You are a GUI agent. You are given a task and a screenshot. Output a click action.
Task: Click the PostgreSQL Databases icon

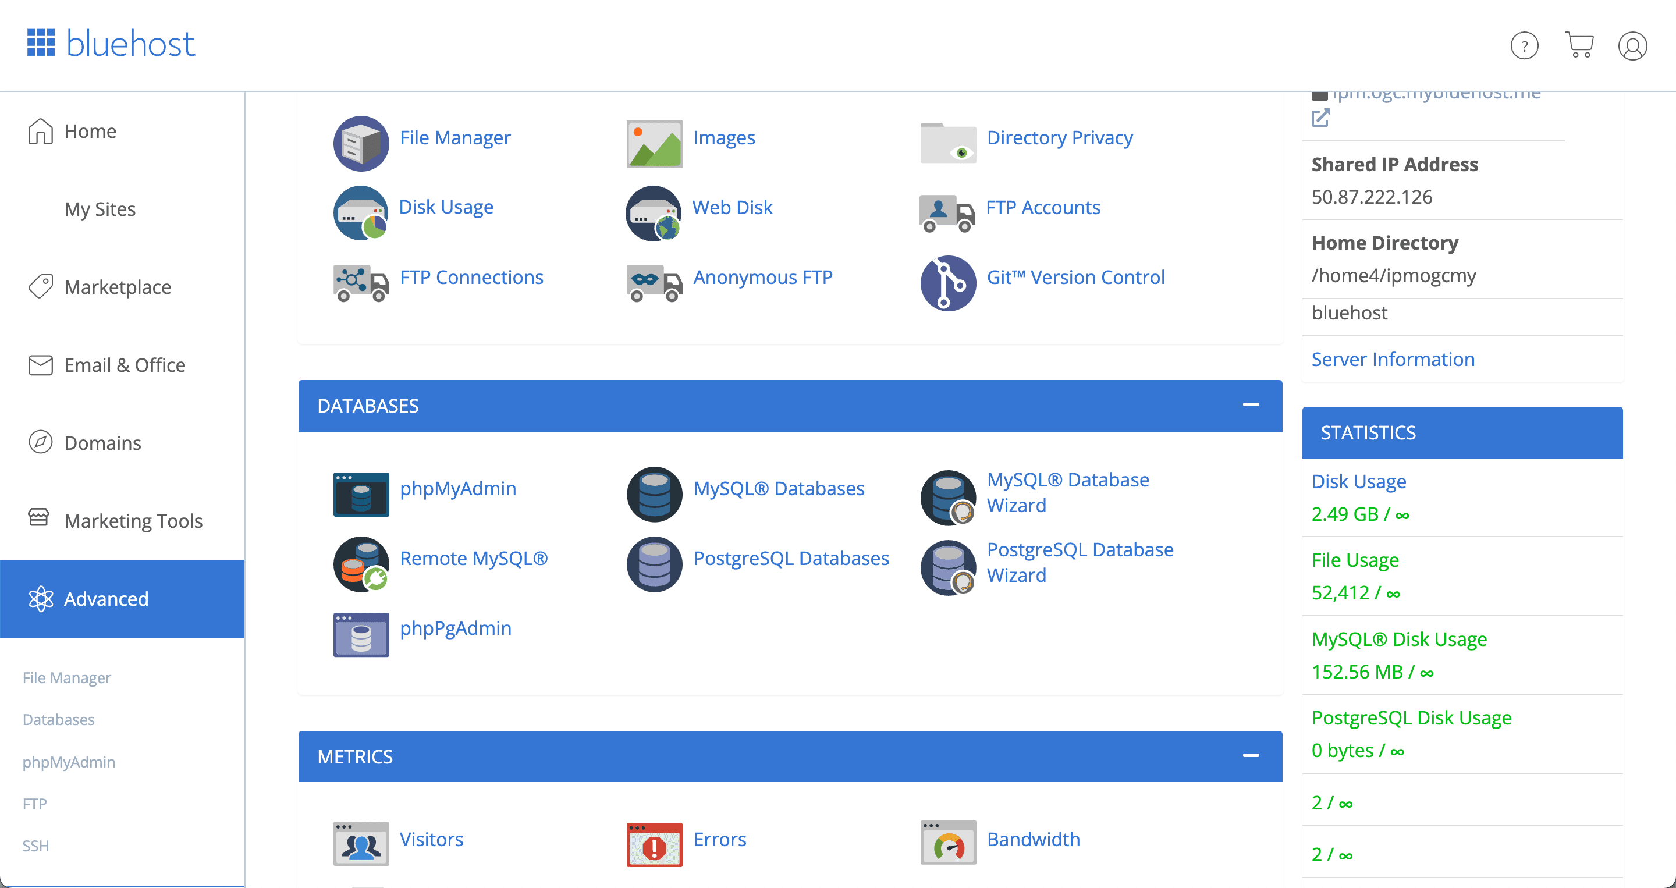click(x=655, y=563)
